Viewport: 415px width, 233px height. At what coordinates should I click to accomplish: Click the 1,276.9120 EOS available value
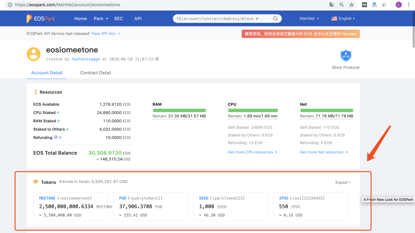point(111,104)
